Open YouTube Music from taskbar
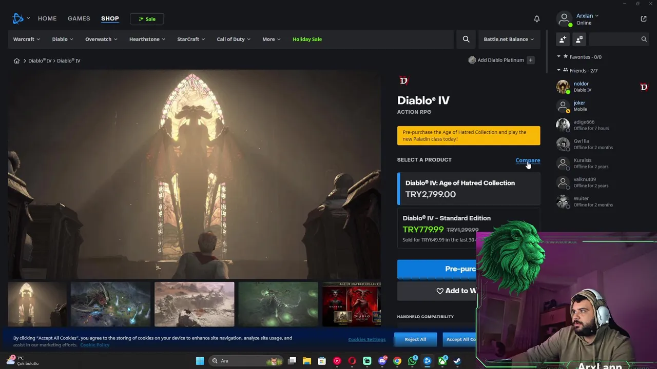The width and height of the screenshot is (657, 369). (x=337, y=361)
